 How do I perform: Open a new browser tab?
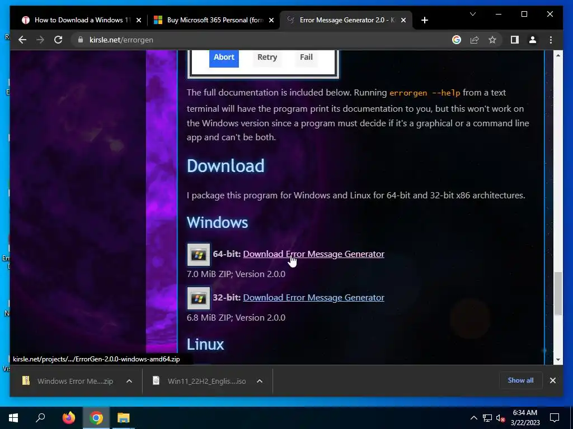tap(424, 20)
